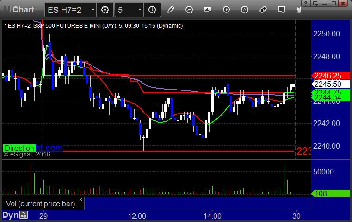Click the eSignal 2016 copyright text
The width and height of the screenshot is (352, 222).
coord(27,154)
